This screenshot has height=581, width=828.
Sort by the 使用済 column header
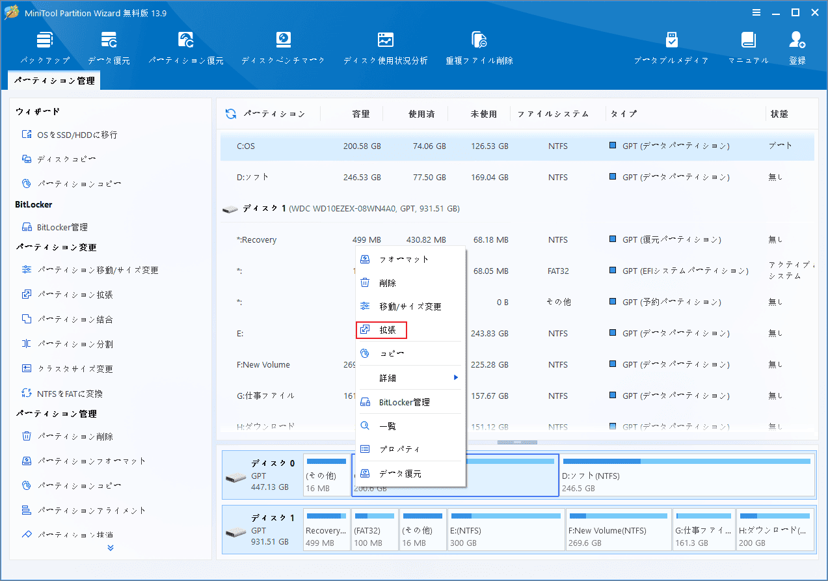click(x=421, y=114)
